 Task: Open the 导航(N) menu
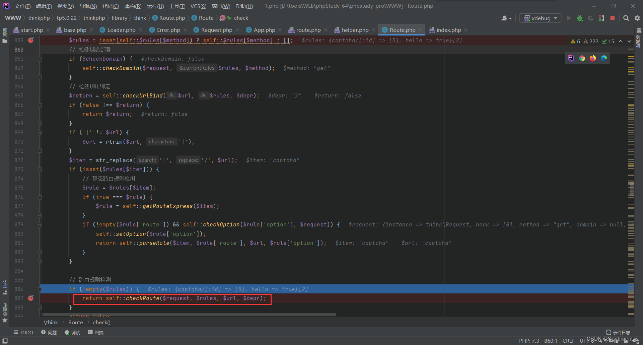(x=88, y=6)
